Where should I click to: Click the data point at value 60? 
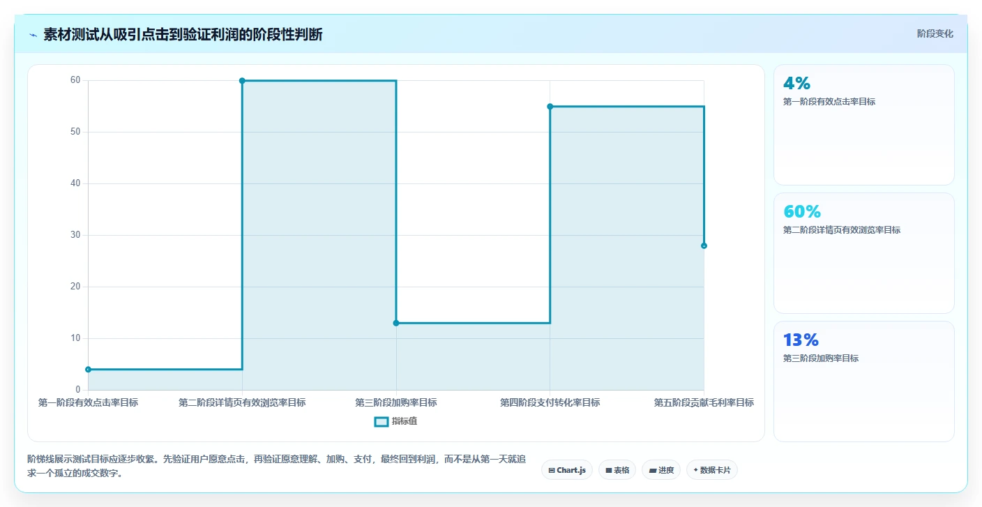pyautogui.click(x=242, y=81)
